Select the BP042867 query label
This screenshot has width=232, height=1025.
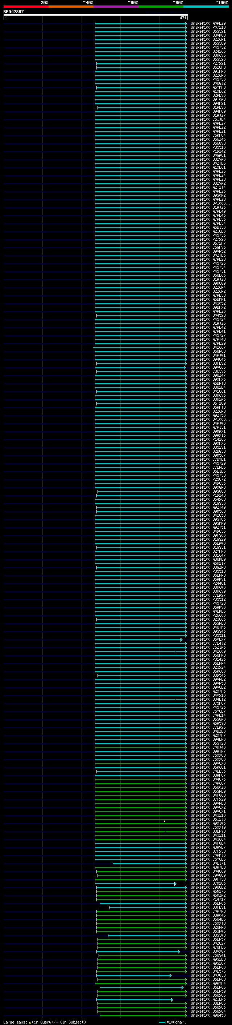13,12
